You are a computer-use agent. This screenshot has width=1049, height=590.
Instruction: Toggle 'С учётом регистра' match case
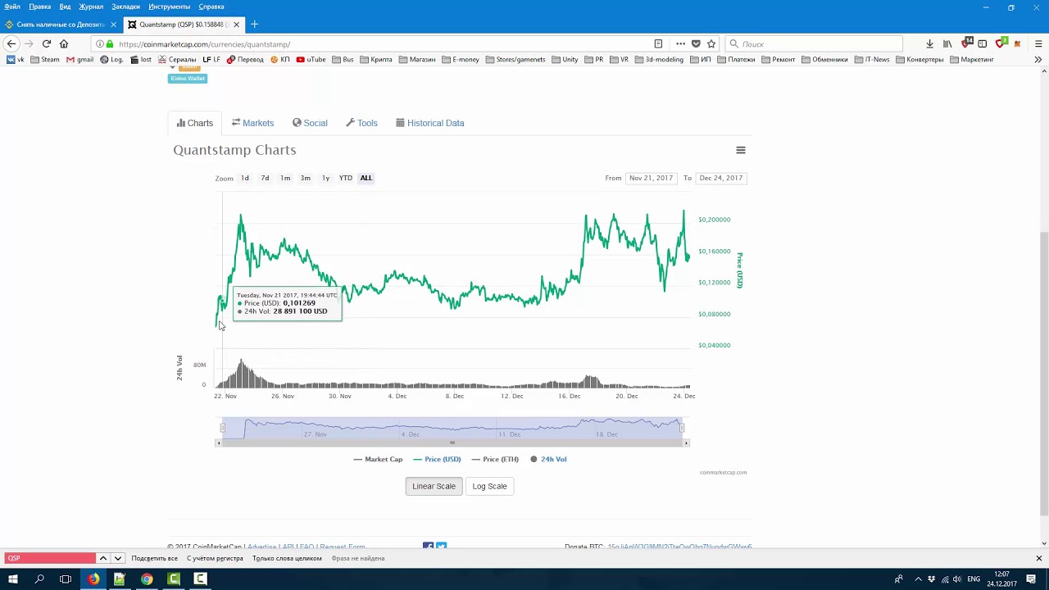(x=215, y=558)
